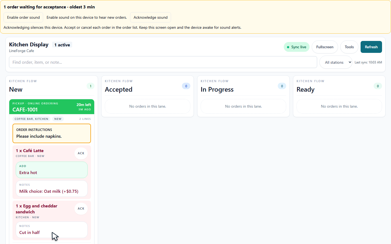391x244 pixels.
Task: Click the '1 x Café Latte' title
Action: pos(30,151)
